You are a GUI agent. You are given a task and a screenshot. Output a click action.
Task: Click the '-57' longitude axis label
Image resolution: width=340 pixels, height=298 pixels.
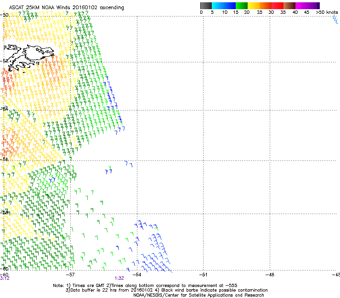[70, 275]
